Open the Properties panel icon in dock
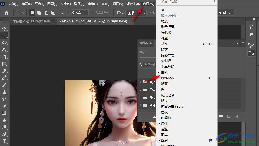This screenshot has width=259, height=146. click(x=251, y=53)
